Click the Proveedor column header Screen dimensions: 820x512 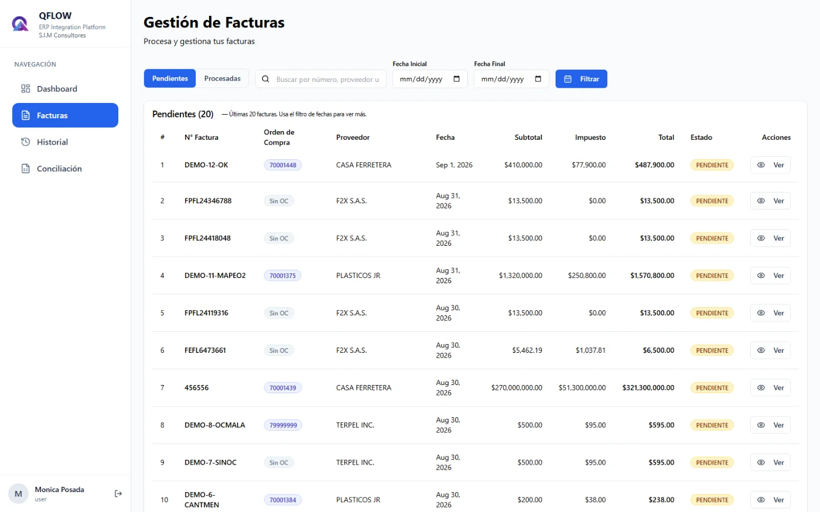coord(353,138)
